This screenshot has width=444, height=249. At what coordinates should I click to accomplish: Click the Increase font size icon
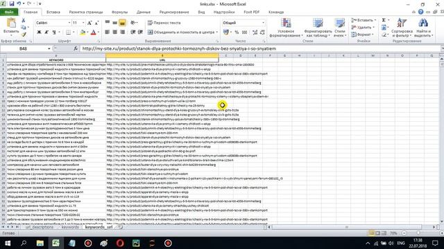point(89,23)
